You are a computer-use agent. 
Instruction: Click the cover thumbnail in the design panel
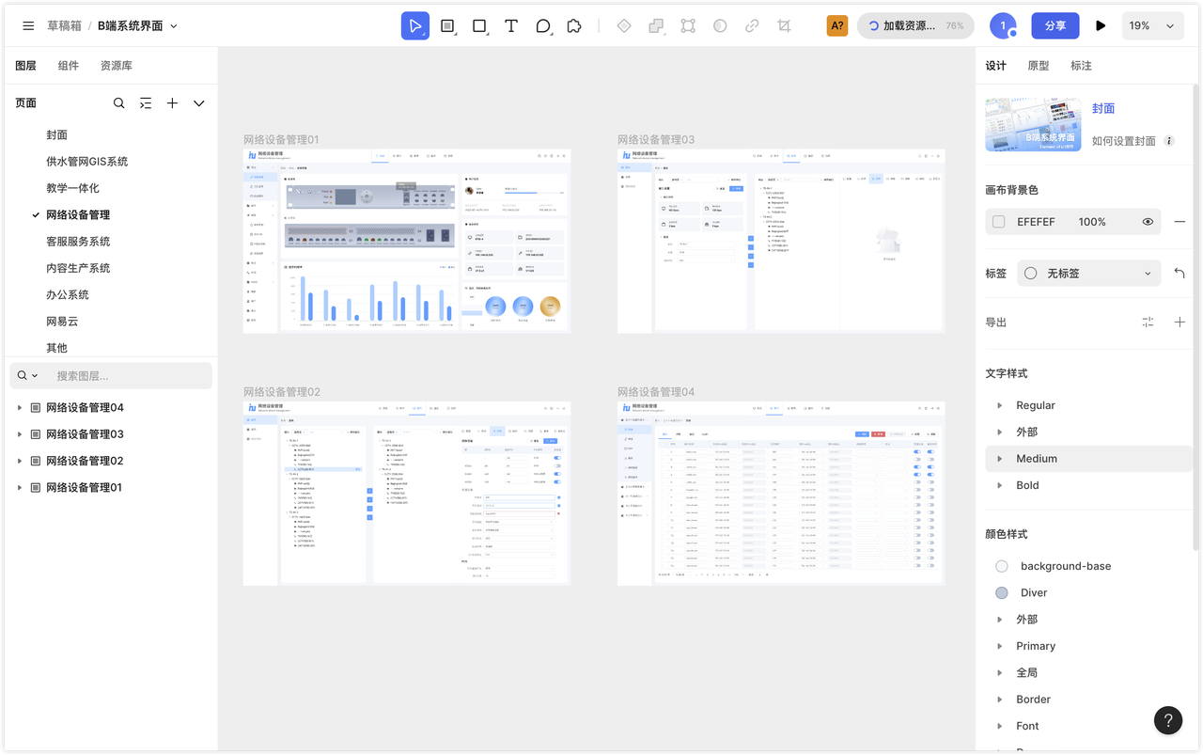1033,124
